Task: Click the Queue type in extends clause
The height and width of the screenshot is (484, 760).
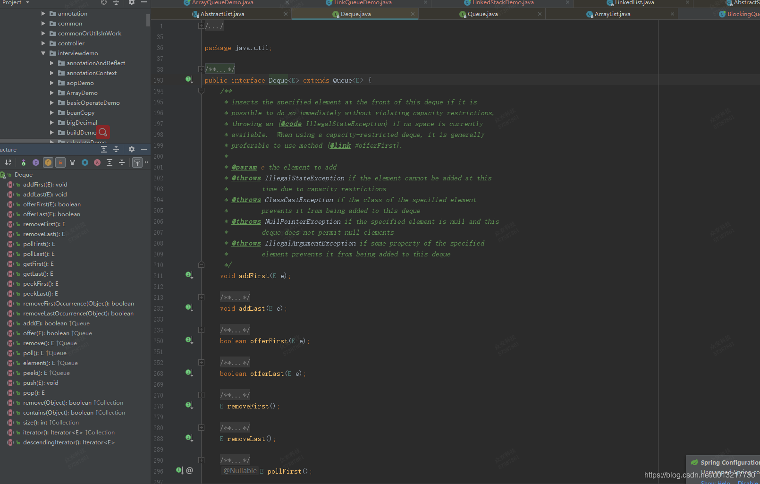Action: coord(342,80)
